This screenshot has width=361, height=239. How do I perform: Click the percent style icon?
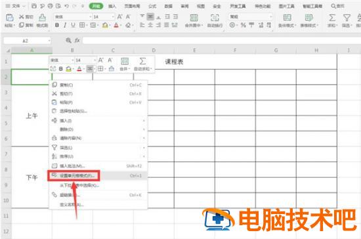pos(243,25)
